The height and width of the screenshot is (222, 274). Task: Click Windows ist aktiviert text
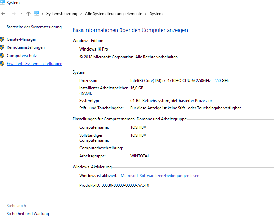pyautogui.click(x=98, y=176)
